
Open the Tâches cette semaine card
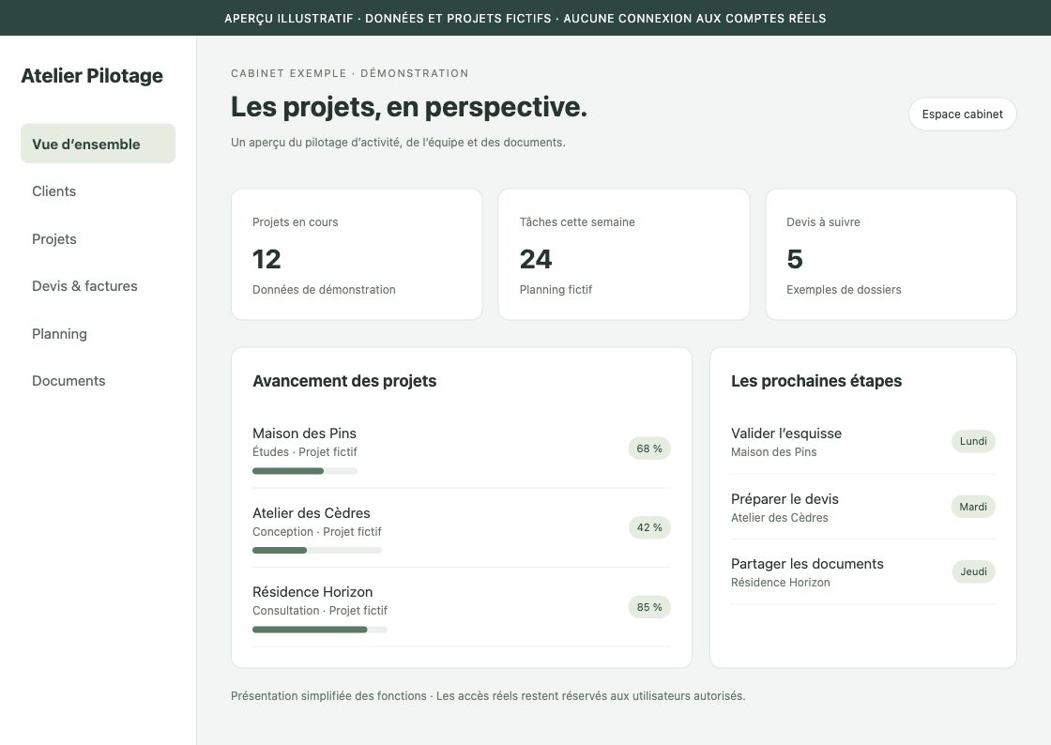point(623,254)
